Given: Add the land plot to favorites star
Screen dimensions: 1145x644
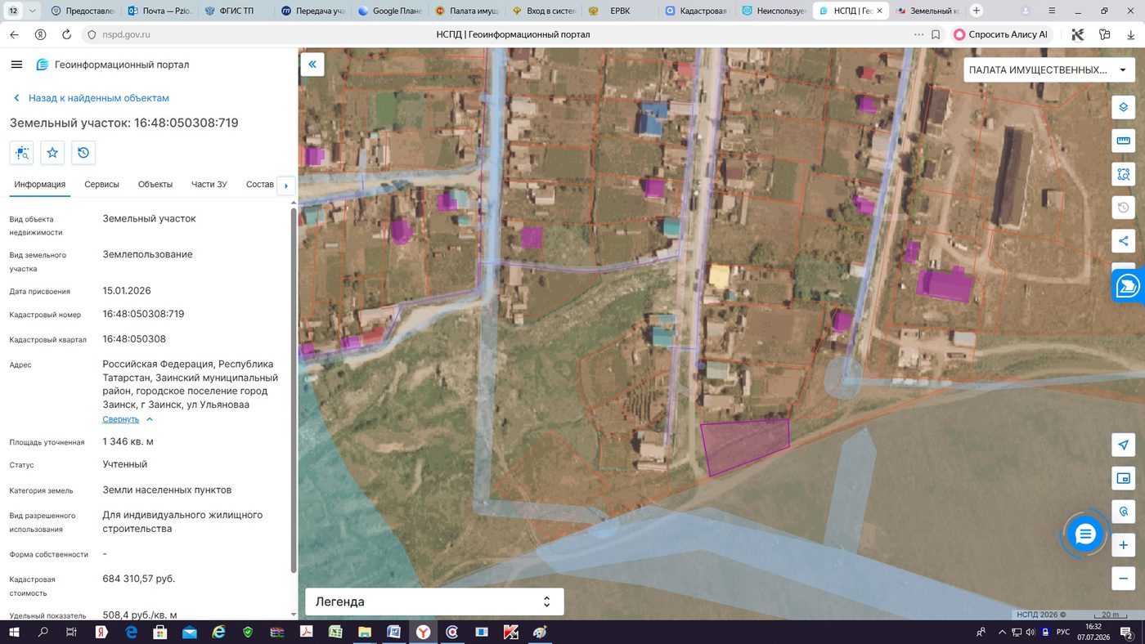Looking at the screenshot, I should click(x=52, y=153).
